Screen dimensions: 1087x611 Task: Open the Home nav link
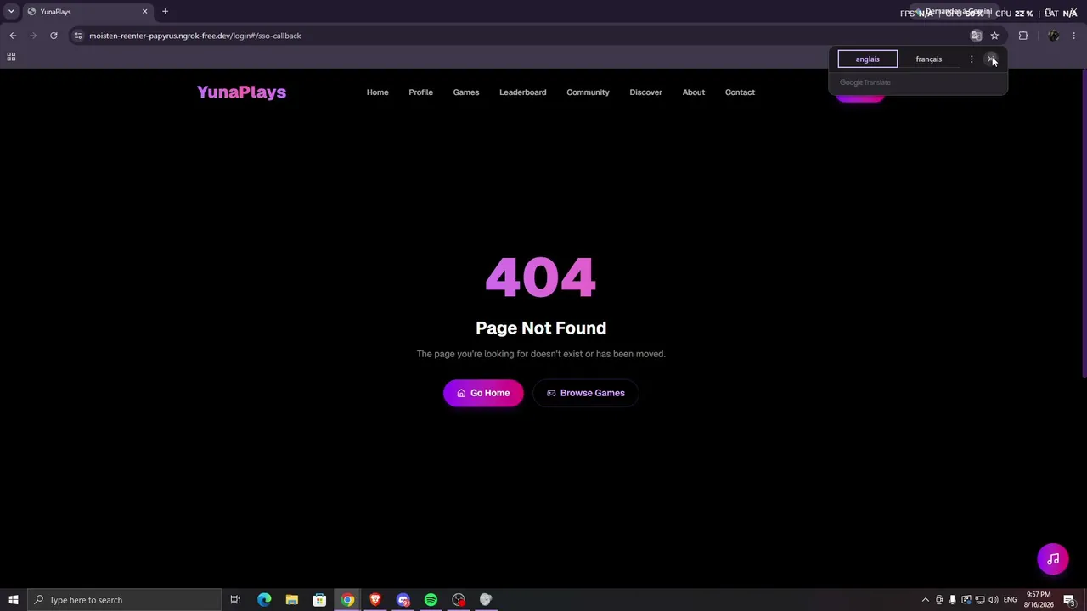[x=377, y=92]
